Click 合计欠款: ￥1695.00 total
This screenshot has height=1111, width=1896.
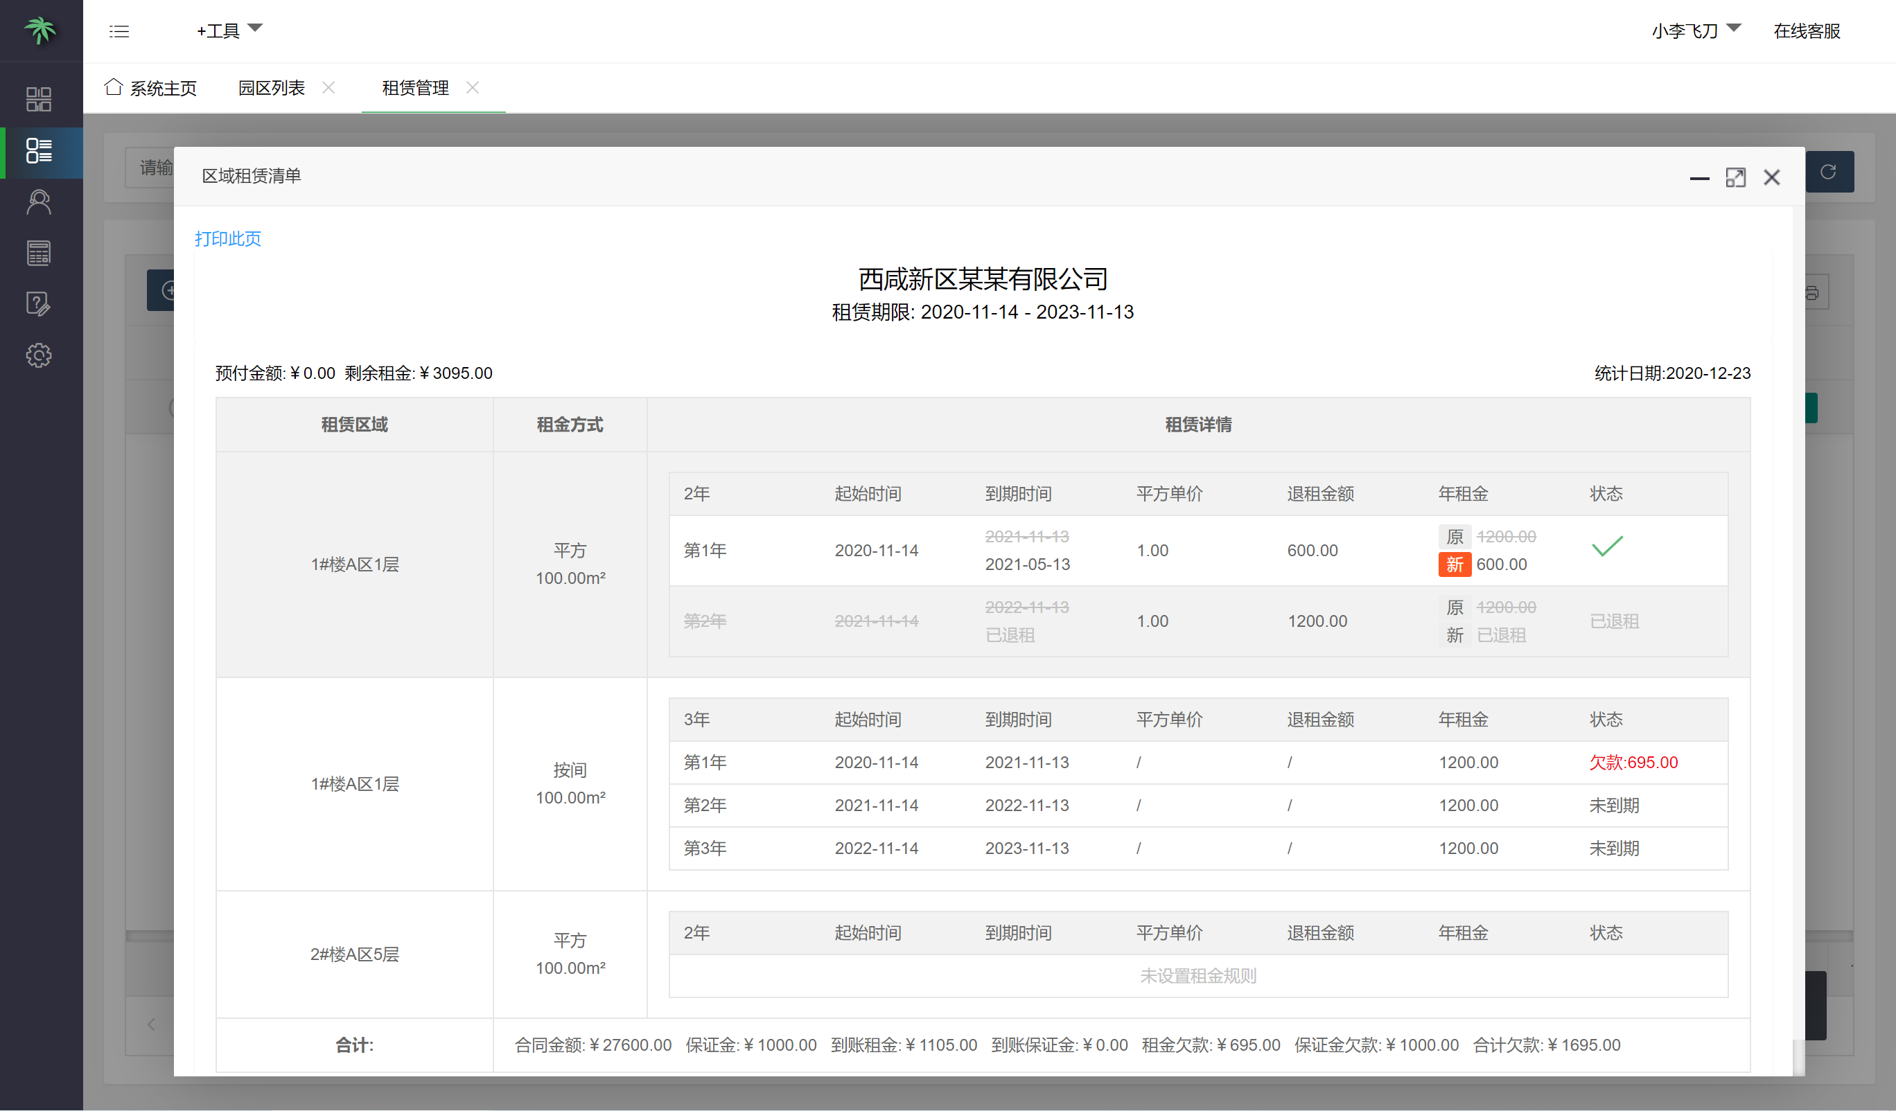pos(1546,1045)
